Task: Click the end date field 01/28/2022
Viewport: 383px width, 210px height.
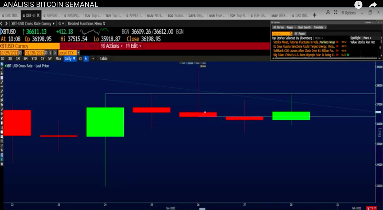Action: pyautogui.click(x=35, y=53)
